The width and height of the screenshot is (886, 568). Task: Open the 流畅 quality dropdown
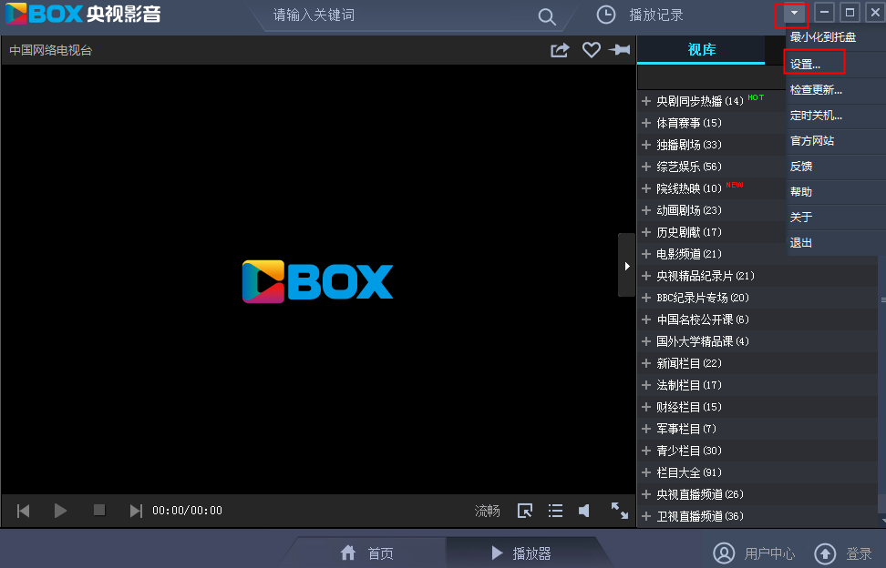(x=487, y=511)
